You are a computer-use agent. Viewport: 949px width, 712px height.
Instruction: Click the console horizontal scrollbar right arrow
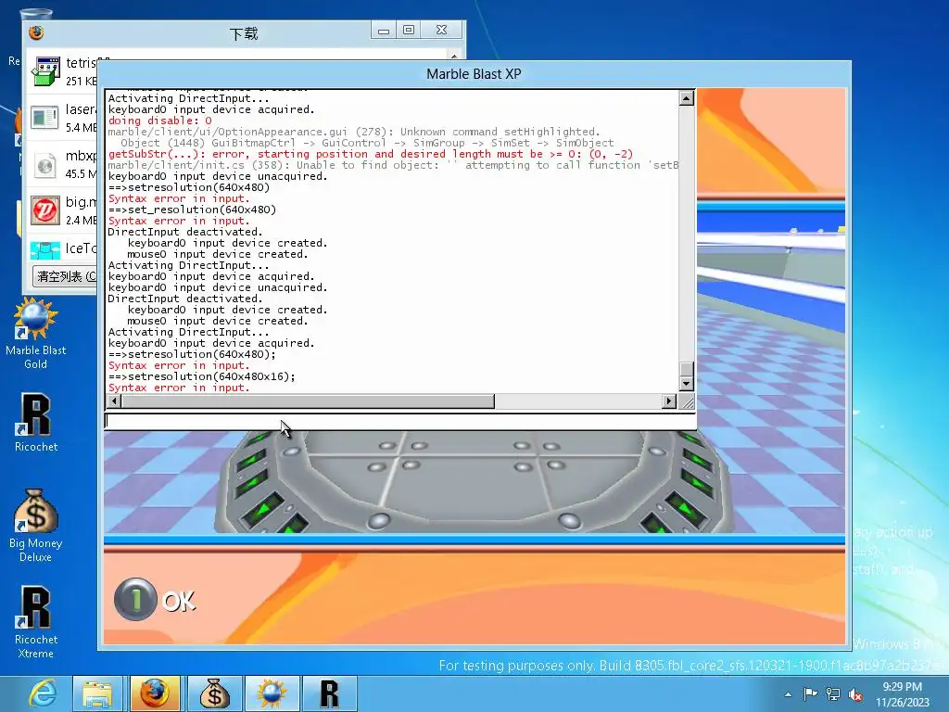669,400
